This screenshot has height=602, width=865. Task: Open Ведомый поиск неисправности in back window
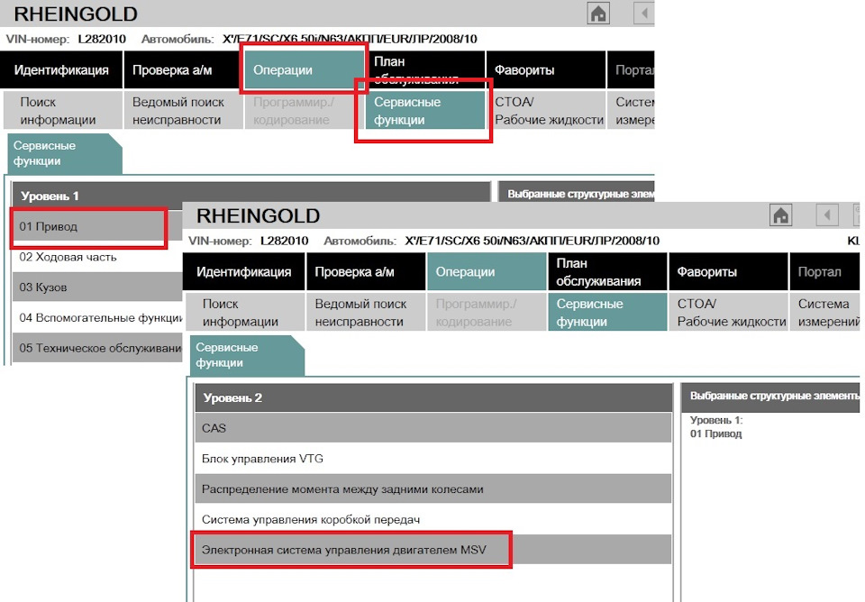[183, 110]
